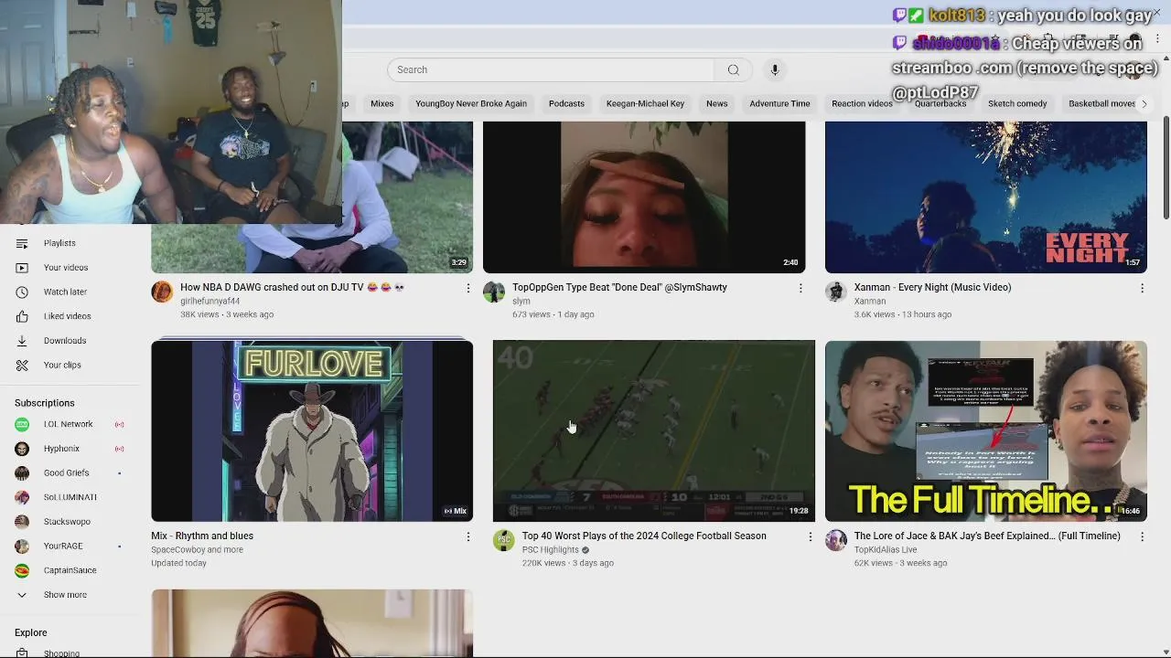Screen dimensions: 1171x658
Task: Select the News filter chip
Action: point(717,104)
